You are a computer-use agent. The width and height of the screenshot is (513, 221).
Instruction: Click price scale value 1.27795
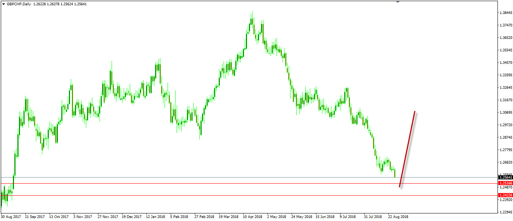point(506,150)
